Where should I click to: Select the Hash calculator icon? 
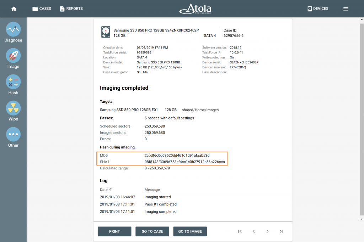(x=13, y=82)
